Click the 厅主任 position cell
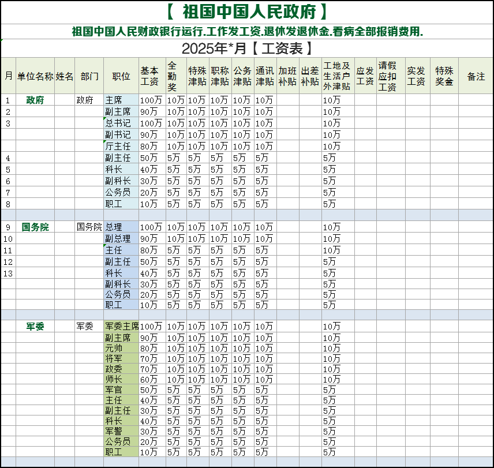The image size is (494, 468). [121, 146]
